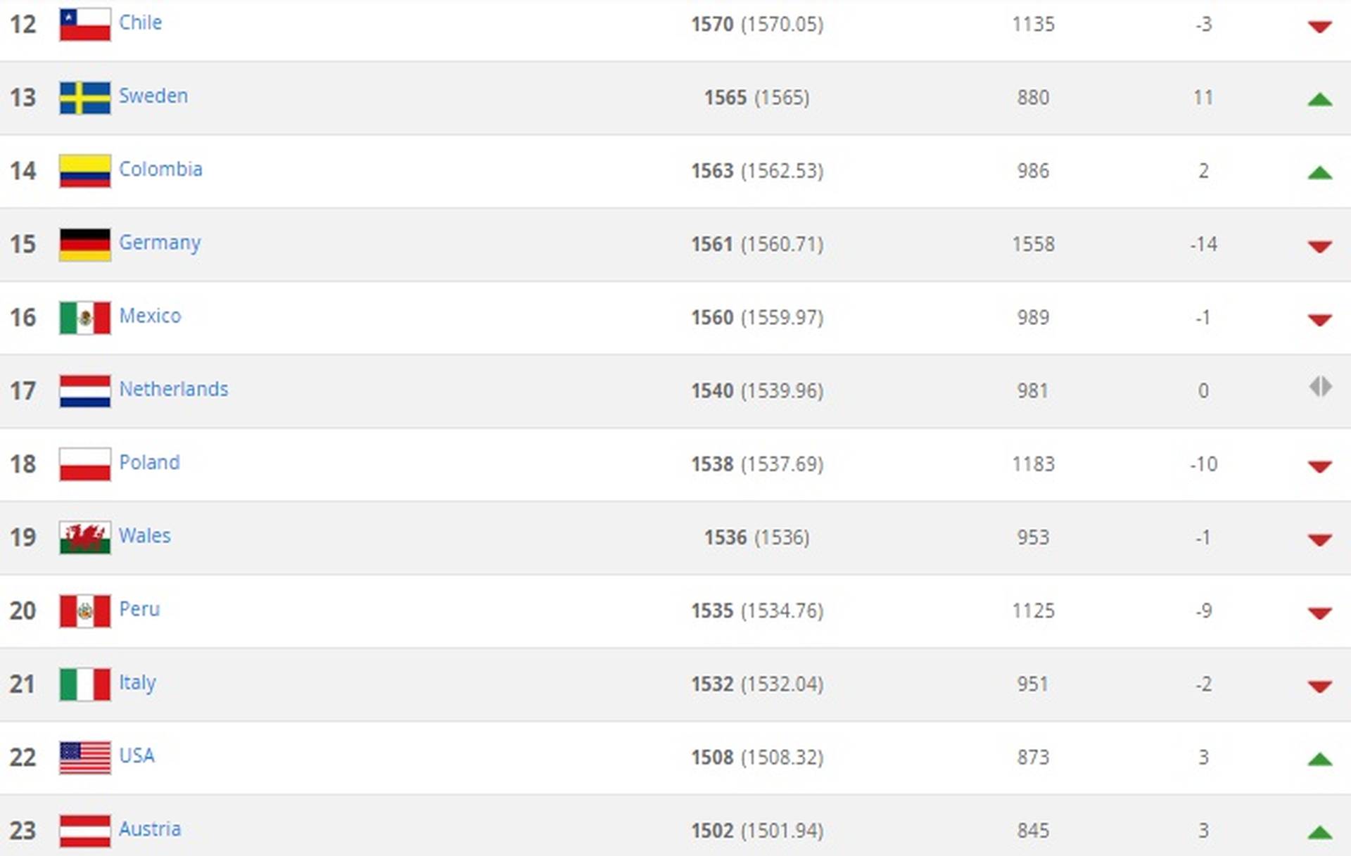Click the USA flag icon
Viewport: 1351px width, 856px height.
[x=84, y=758]
